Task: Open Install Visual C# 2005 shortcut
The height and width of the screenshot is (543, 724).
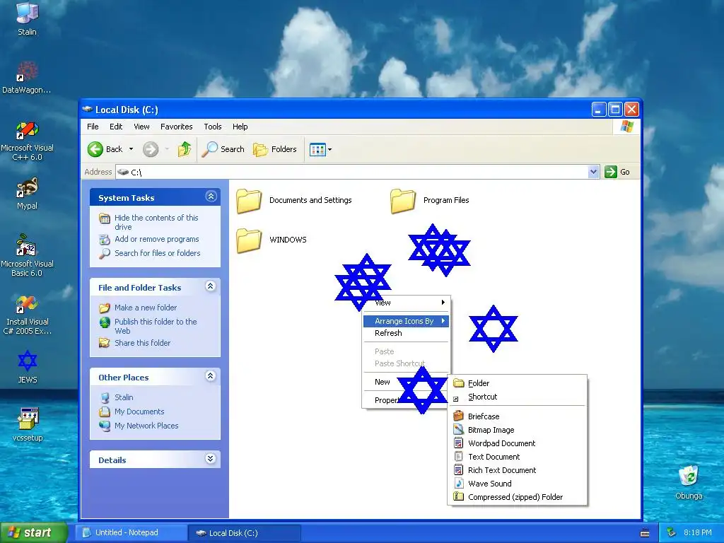Action: 27,315
